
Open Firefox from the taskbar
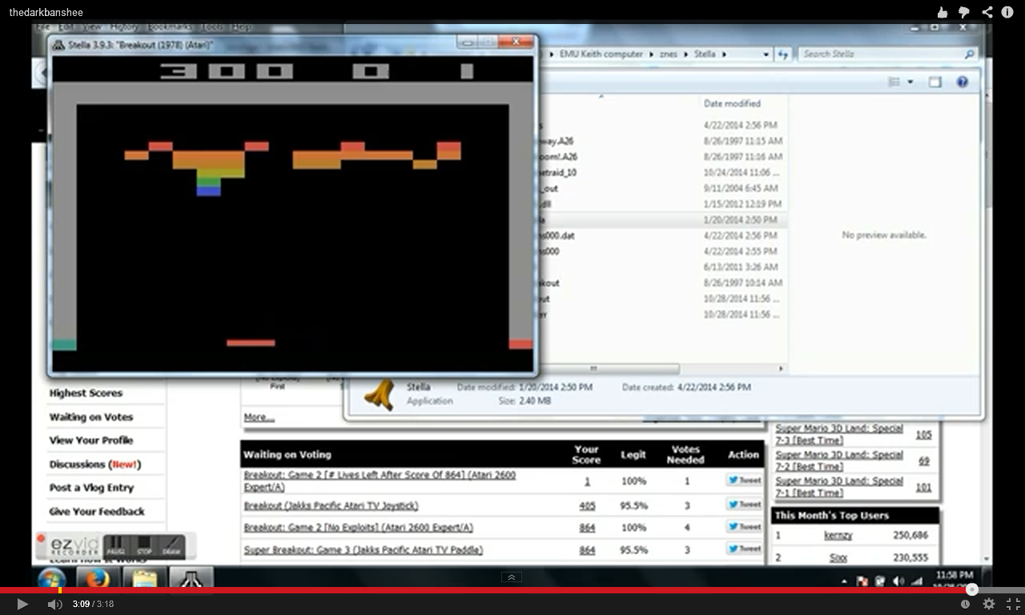[98, 578]
